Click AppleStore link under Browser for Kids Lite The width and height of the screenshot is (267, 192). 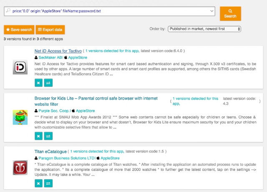coord(85,111)
